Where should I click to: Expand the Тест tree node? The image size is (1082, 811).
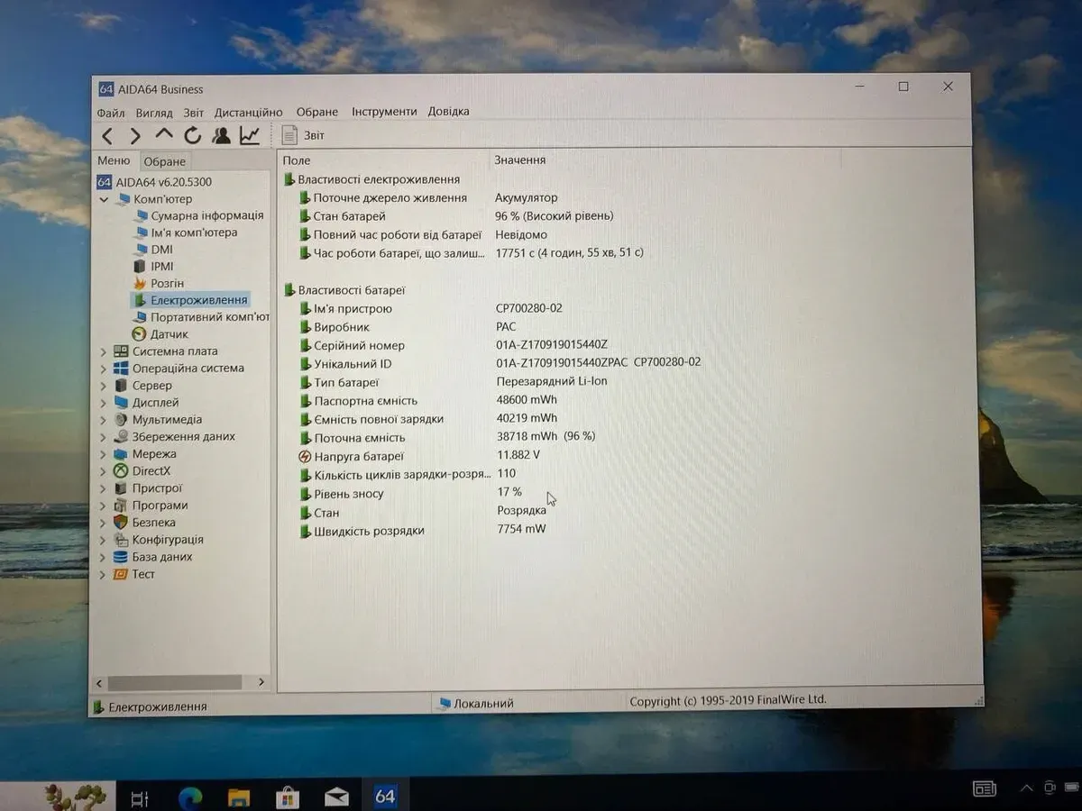pyautogui.click(x=104, y=574)
